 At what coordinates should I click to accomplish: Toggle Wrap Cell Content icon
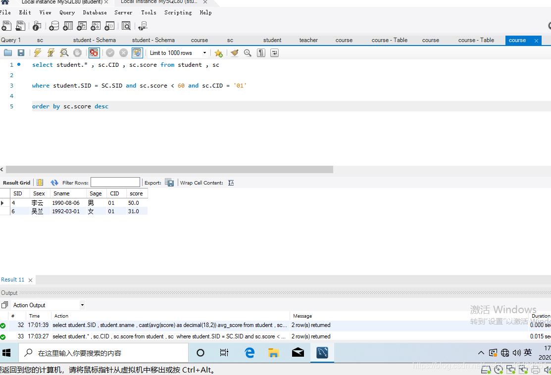click(x=231, y=183)
